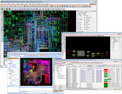Toggle the DRC errors checkbox
122x94 pixels.
(85, 24)
